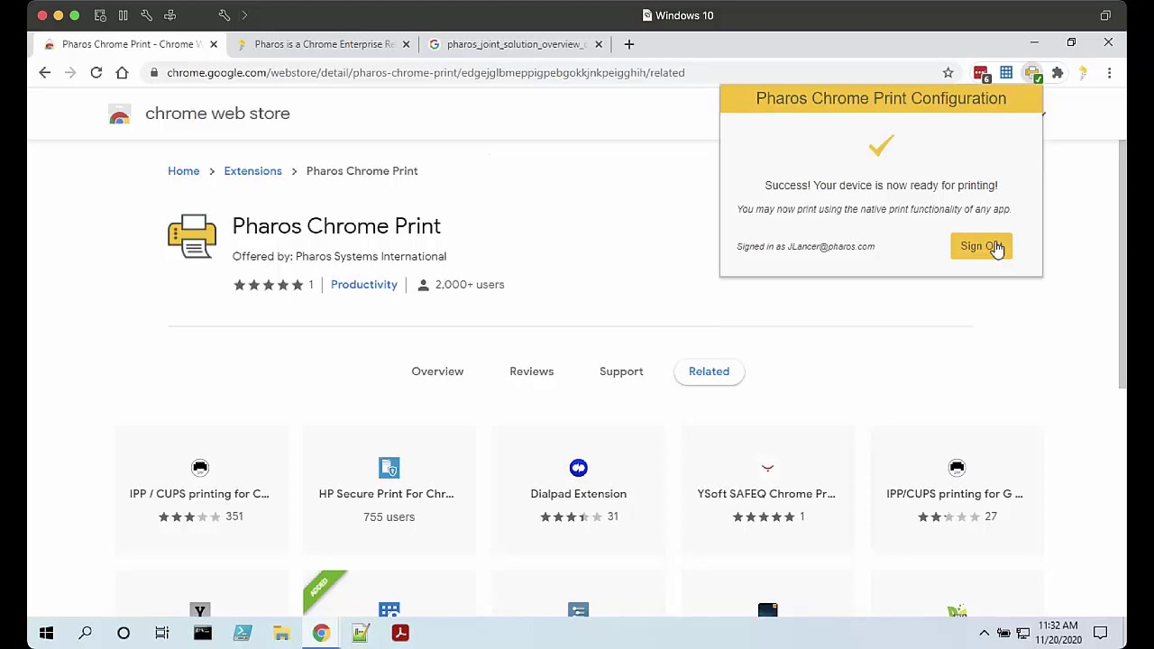Screen dimensions: 1154x649
Task: Open YSoft SAFEQ Chrome Pr... card
Action: [767, 491]
